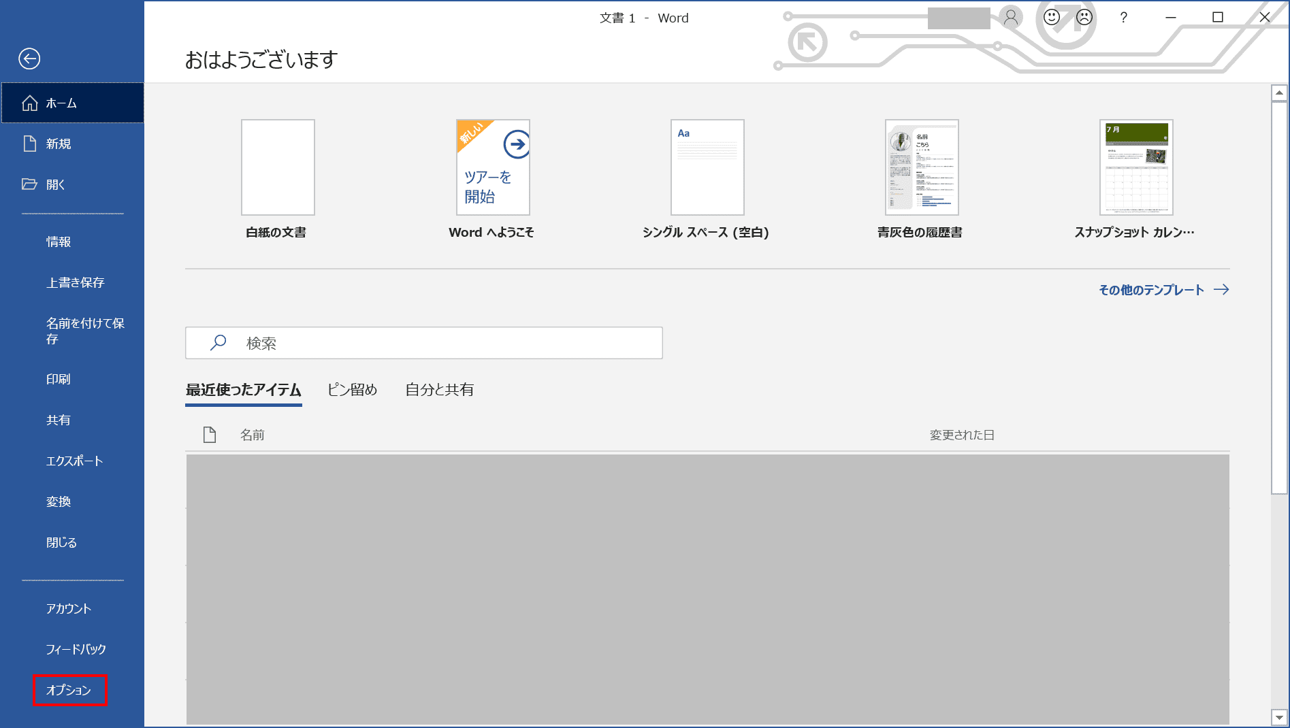Open the 新規 menu item

pos(72,144)
